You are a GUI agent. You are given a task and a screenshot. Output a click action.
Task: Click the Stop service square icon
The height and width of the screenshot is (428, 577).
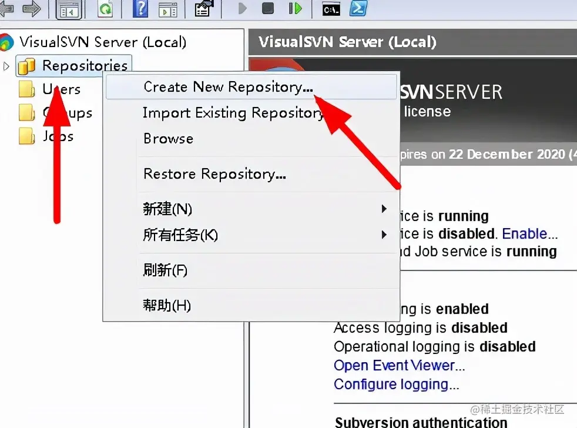point(267,8)
